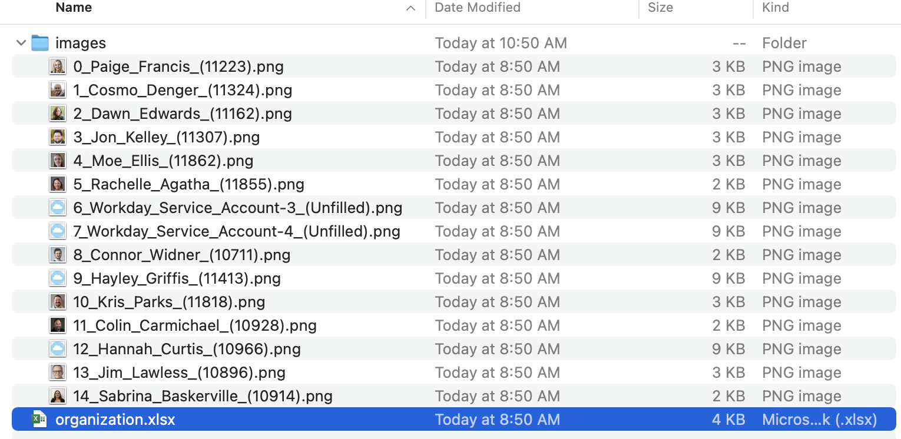Click the blue images folder icon
The image size is (901, 439).
click(40, 43)
